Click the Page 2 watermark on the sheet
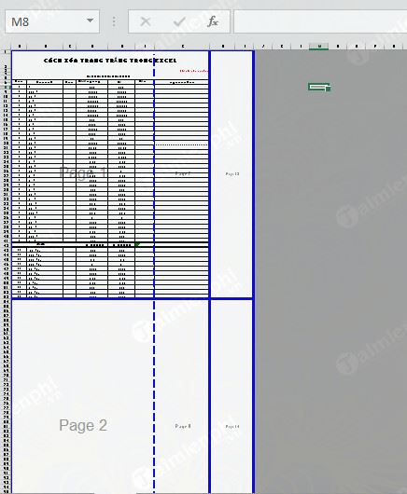This screenshot has height=494, width=407. point(83,425)
